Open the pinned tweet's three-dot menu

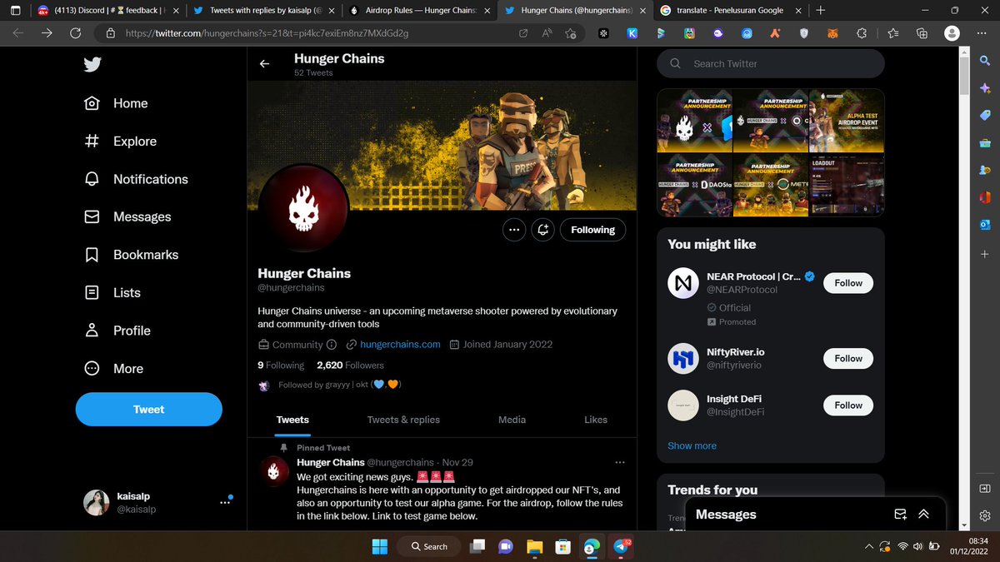pos(619,462)
